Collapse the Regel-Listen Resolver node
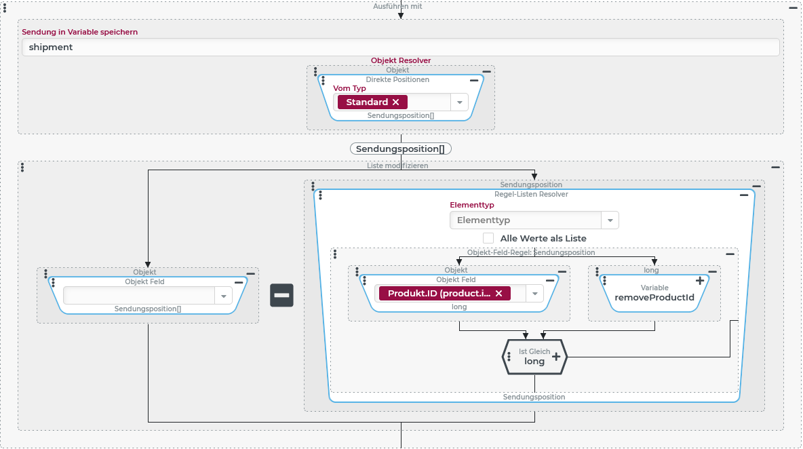The image size is (803, 449). tap(744, 195)
